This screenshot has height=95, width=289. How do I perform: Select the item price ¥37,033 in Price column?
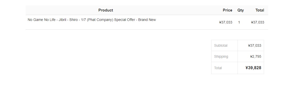tap(226, 22)
